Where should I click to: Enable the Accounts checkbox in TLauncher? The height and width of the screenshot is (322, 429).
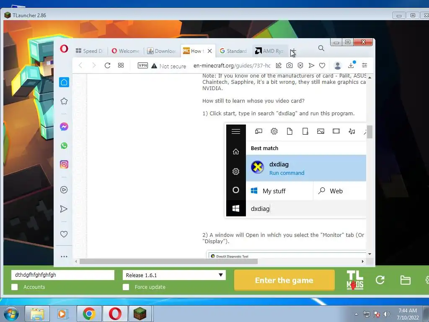click(x=15, y=287)
